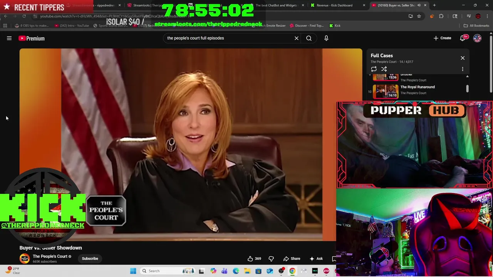This screenshot has width=493, height=277.
Task: Like the video with thumbs up
Action: coord(254,259)
